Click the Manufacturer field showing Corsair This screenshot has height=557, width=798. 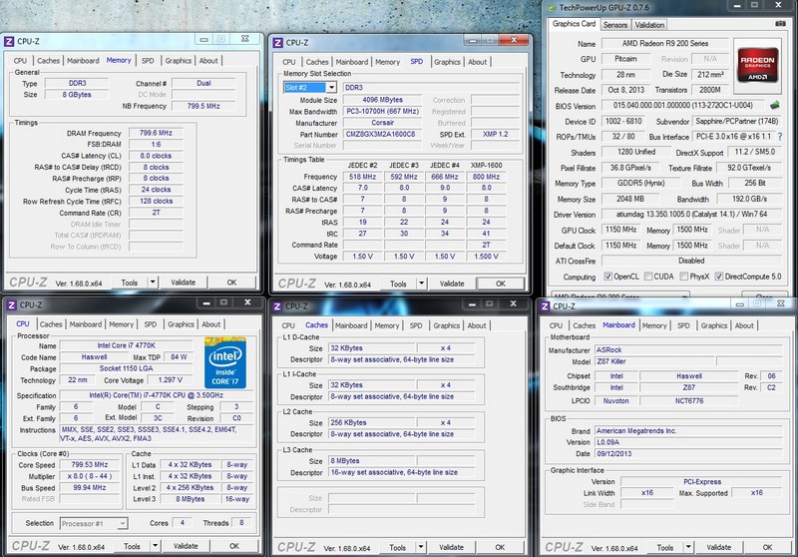pos(382,123)
